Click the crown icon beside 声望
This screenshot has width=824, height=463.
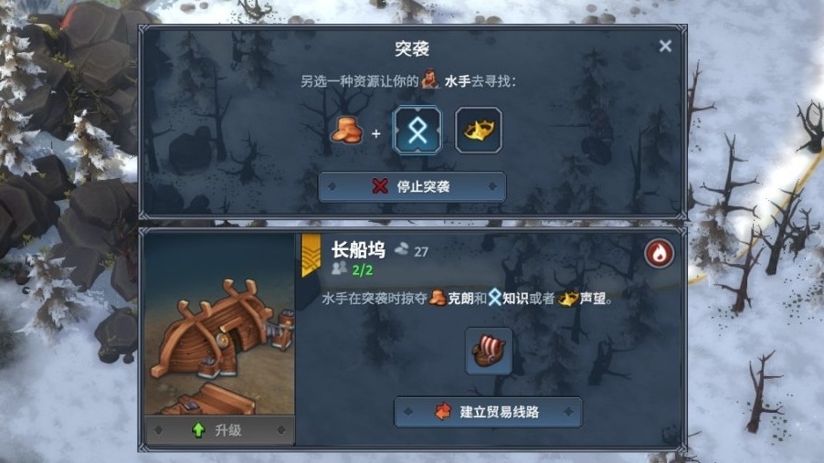coord(567,299)
